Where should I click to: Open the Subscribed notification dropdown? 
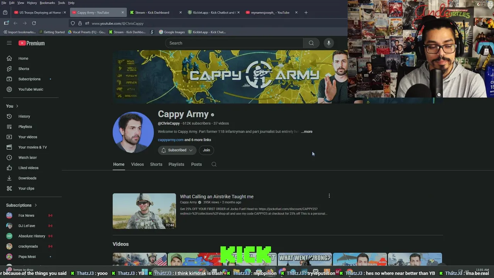177,150
